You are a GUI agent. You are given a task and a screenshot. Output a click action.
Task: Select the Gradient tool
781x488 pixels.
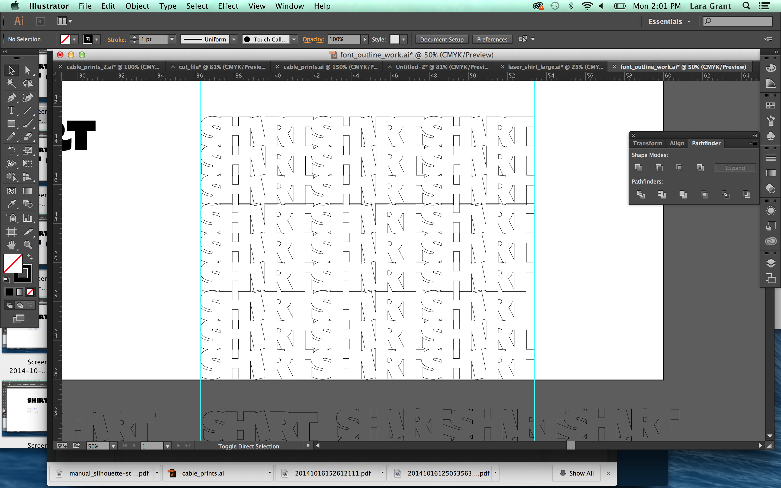(28, 191)
